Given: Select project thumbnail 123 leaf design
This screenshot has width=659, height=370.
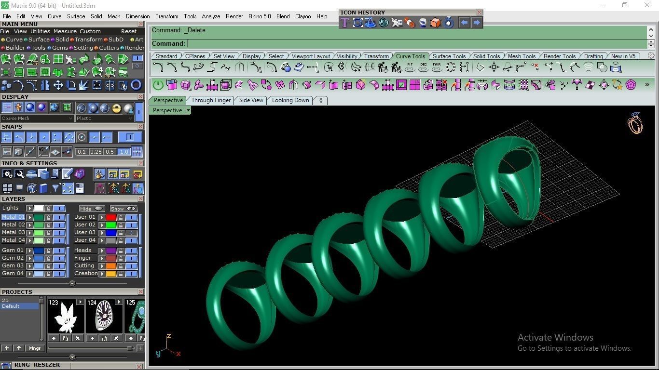Looking at the screenshot, I should [66, 317].
